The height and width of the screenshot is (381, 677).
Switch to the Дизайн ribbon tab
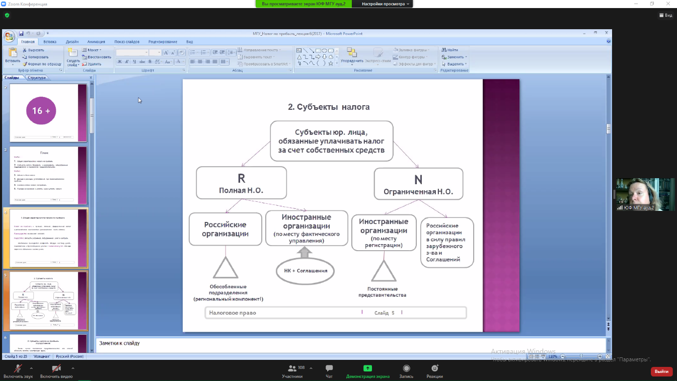72,42
